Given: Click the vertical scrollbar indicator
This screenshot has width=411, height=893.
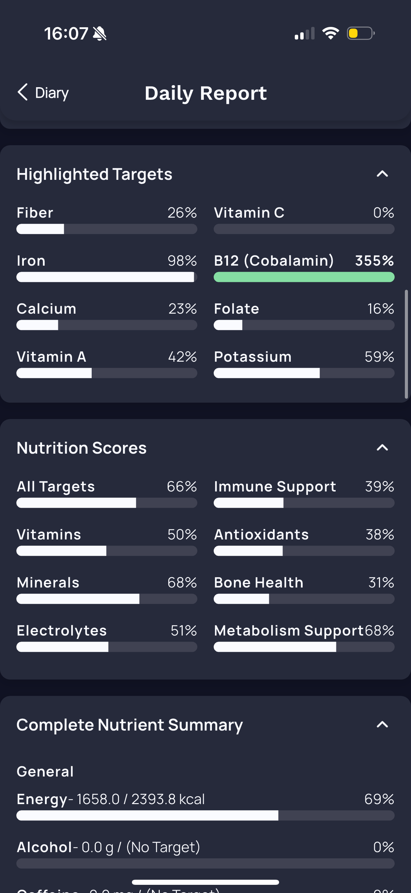Looking at the screenshot, I should coord(406,344).
